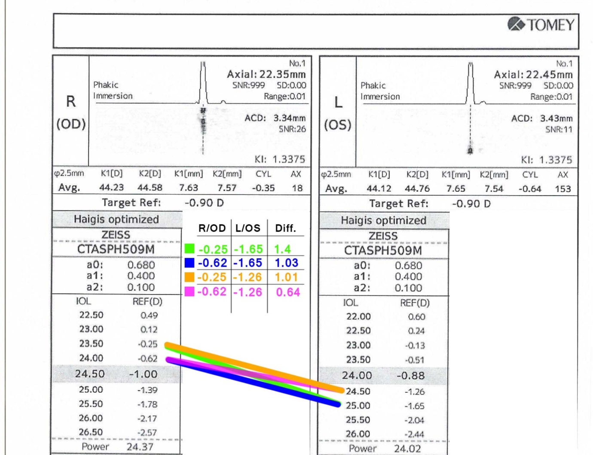This screenshot has height=455, width=593.
Task: Select highlighted left-eye IOL 24.00 row
Action: 383,376
